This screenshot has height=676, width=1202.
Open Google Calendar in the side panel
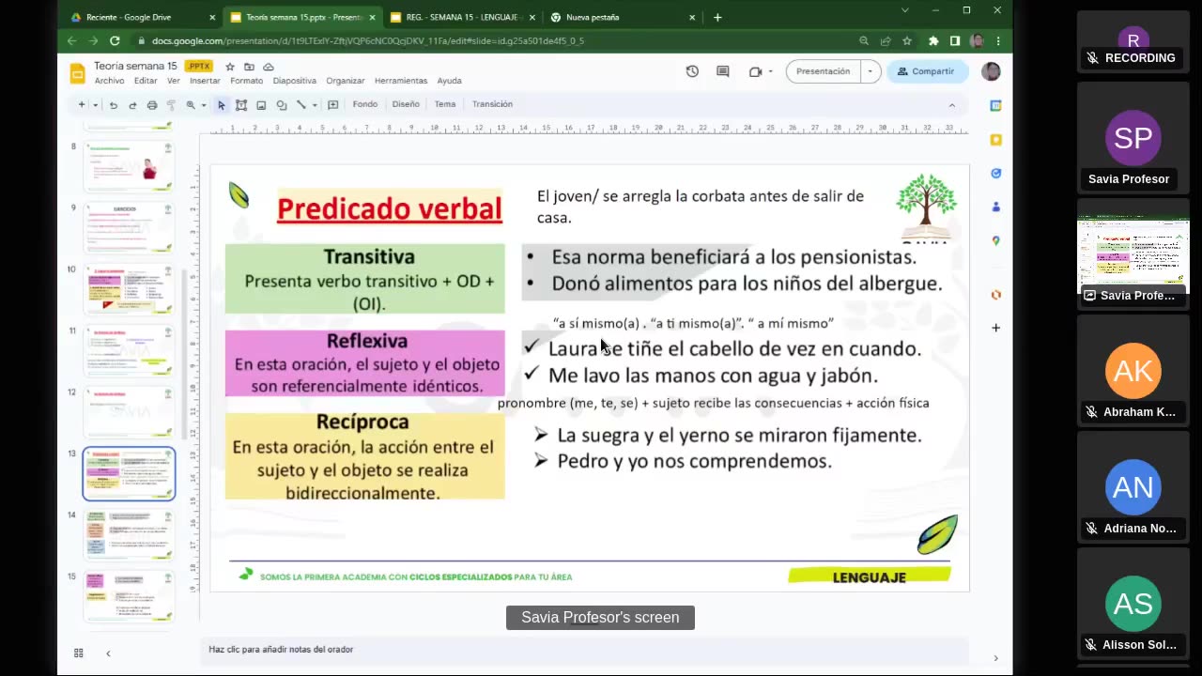coord(996,105)
